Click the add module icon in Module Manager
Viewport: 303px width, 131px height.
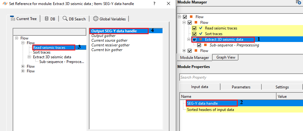(298, 2)
